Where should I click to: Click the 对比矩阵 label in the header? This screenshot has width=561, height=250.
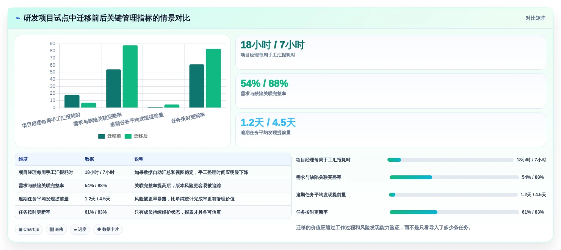pos(535,18)
